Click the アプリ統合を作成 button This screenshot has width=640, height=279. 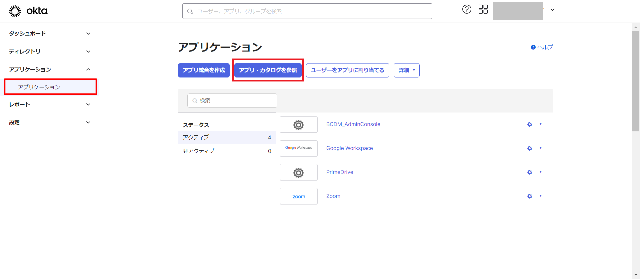point(204,70)
